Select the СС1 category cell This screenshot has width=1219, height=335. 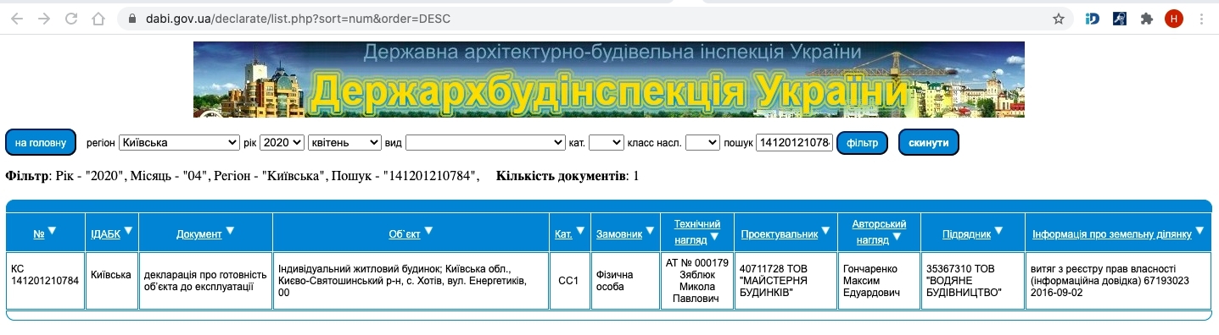569,281
